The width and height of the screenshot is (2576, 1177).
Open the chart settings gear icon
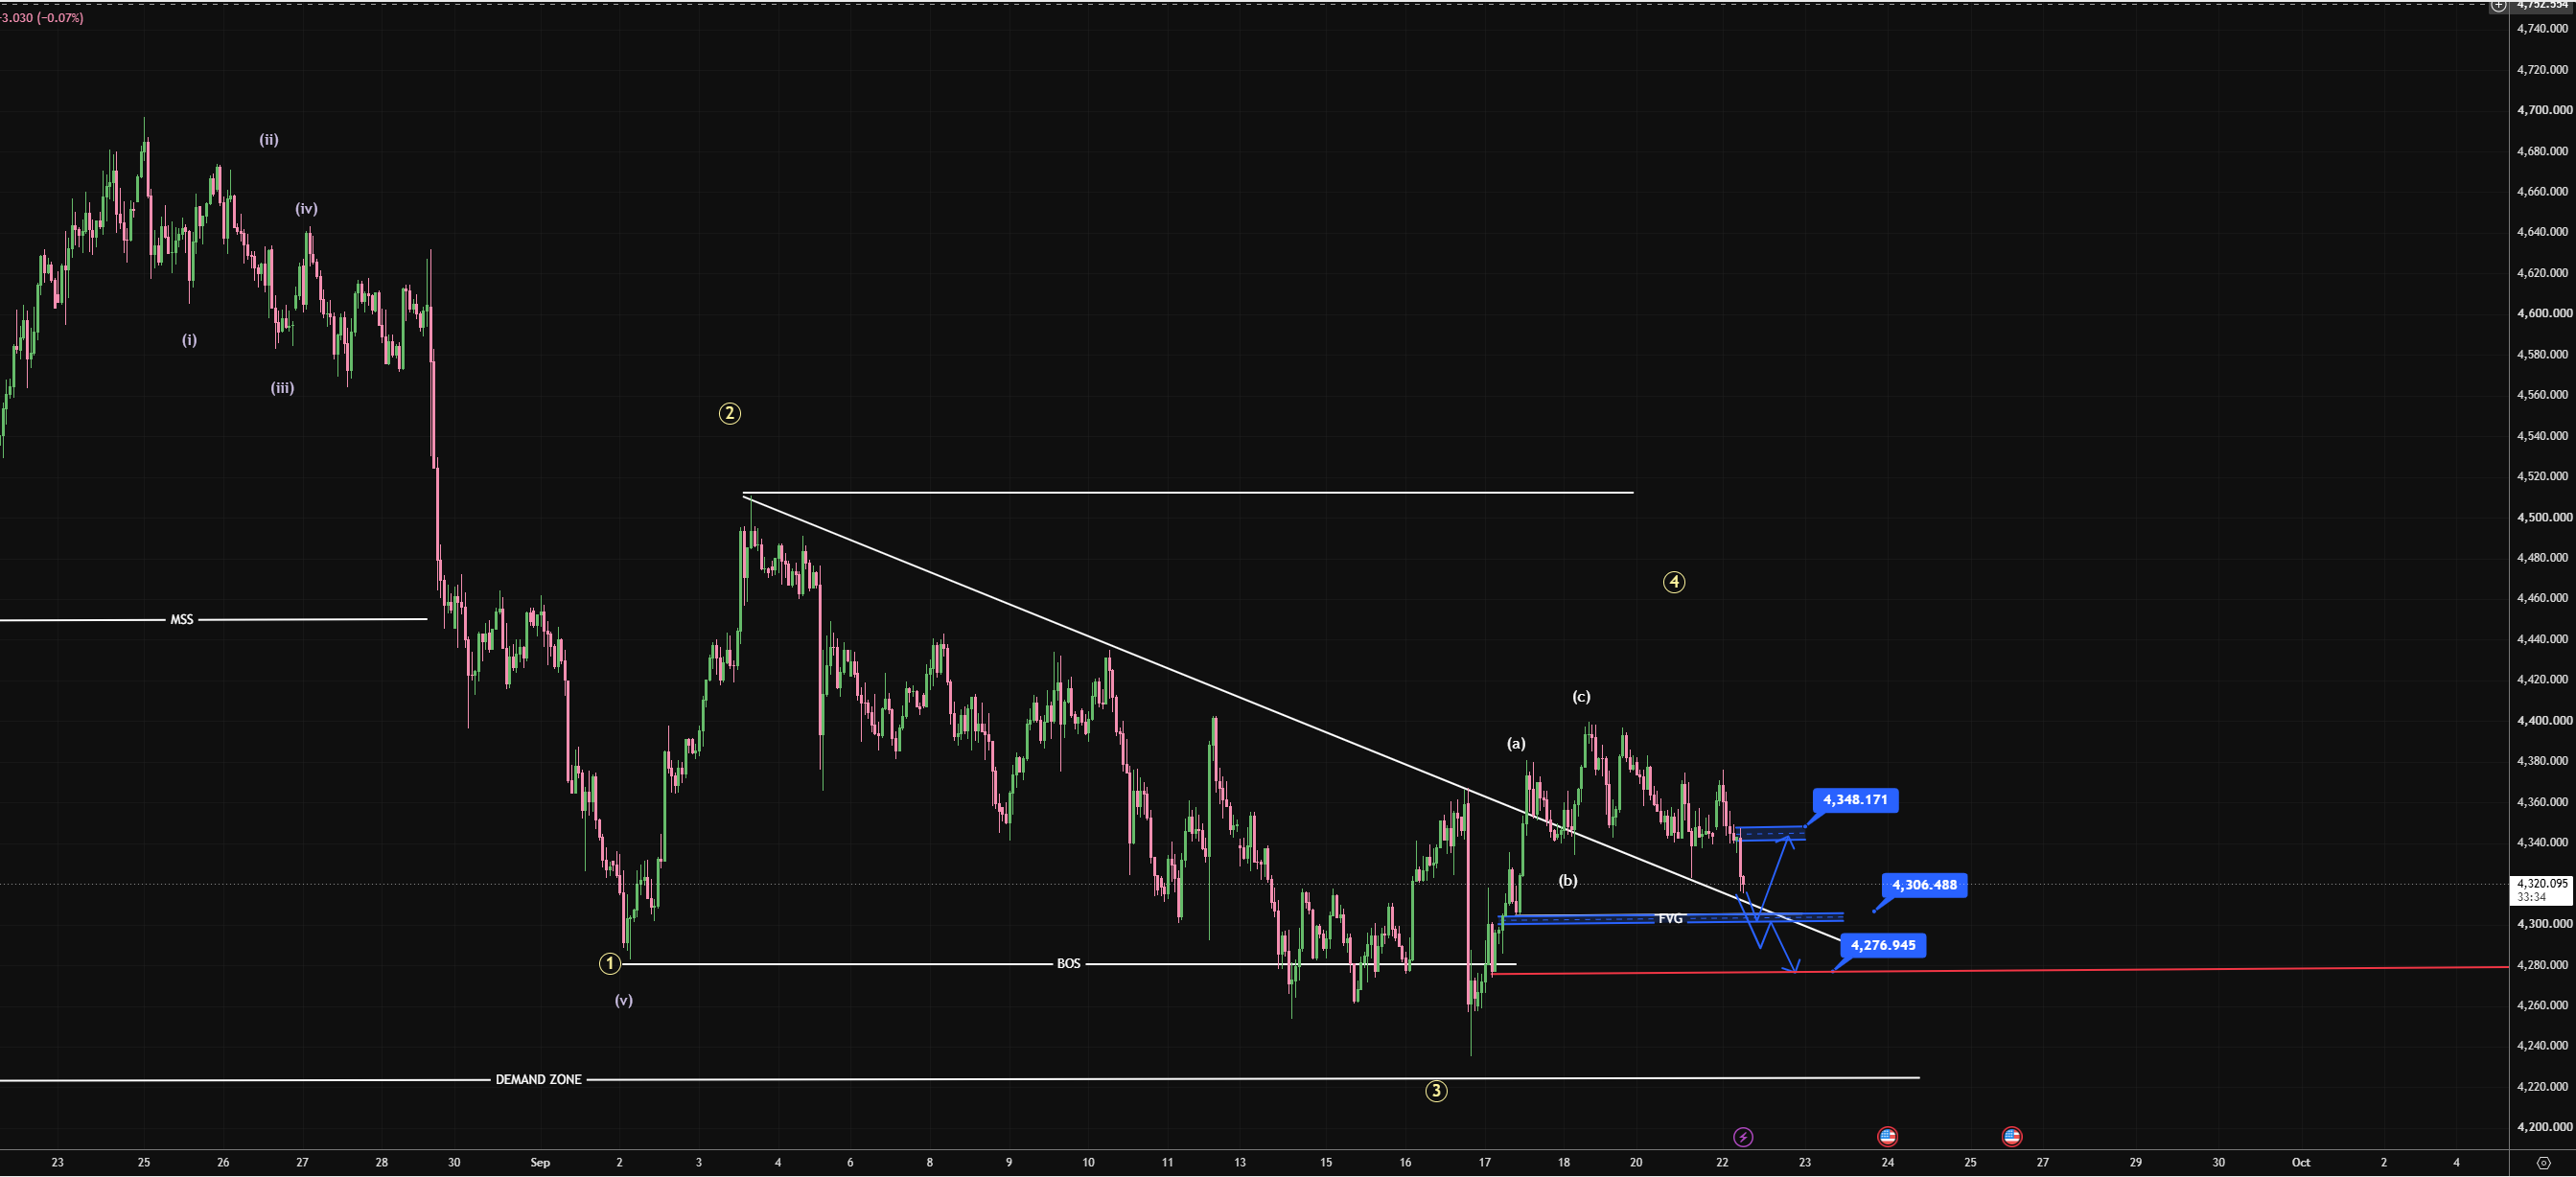(2543, 1163)
